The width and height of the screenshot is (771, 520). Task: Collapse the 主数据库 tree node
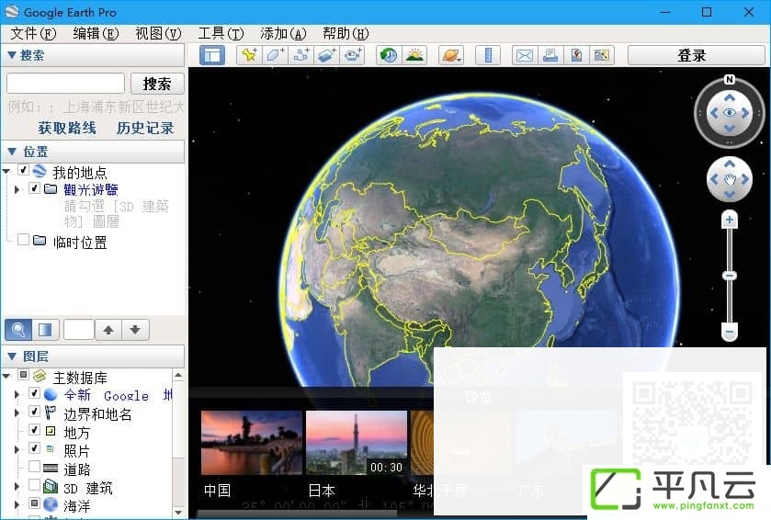point(6,376)
